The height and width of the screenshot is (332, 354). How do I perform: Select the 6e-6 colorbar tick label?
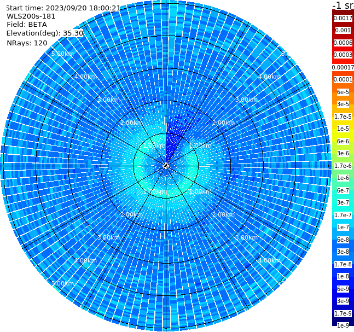click(343, 141)
